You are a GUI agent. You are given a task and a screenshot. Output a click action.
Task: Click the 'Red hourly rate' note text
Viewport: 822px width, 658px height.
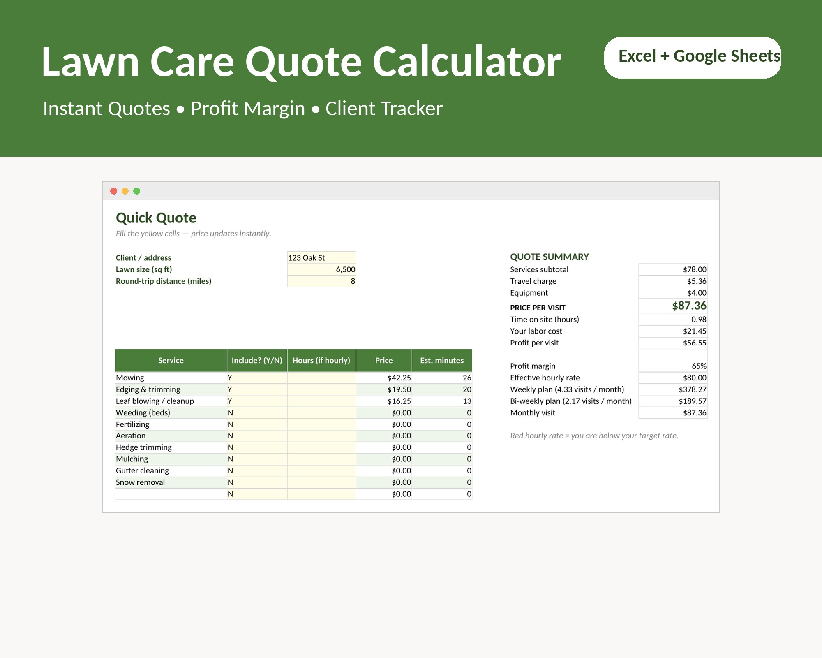(x=594, y=436)
